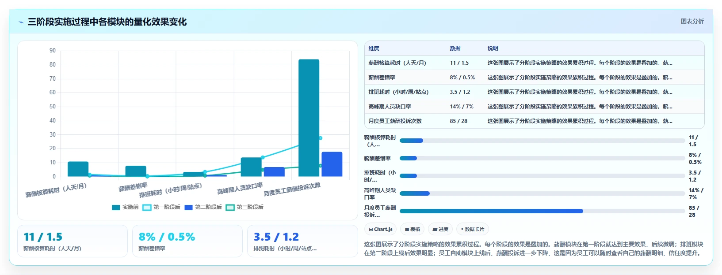This screenshot has height=275, width=722.
Task: Select the 薪酬差错率 table row
Action: (534, 78)
